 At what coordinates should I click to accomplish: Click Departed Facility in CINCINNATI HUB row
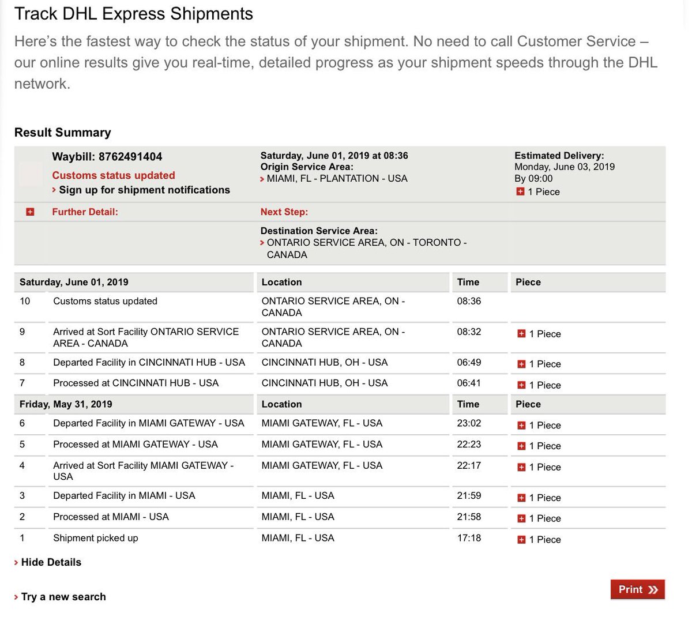tap(149, 362)
